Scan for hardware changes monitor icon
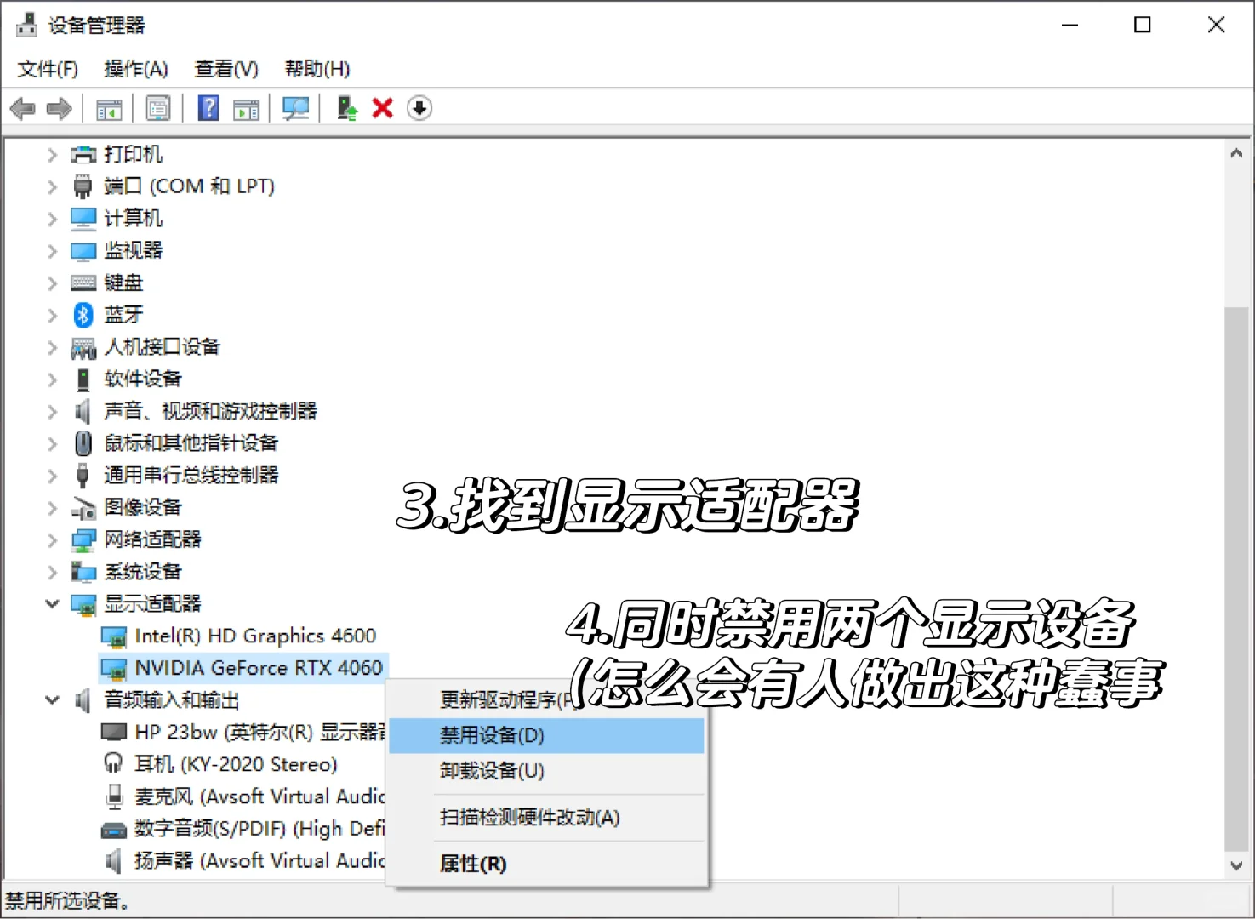This screenshot has height=919, width=1255. (296, 108)
